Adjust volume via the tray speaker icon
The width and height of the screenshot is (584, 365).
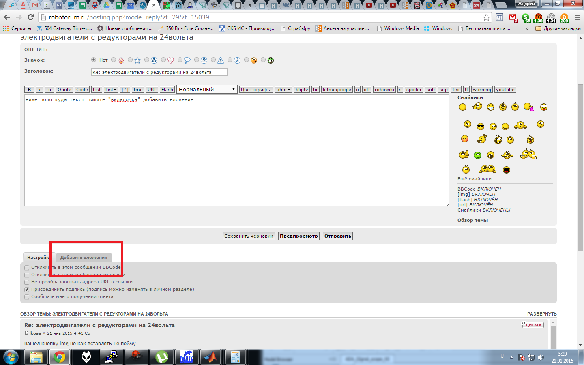(541, 357)
